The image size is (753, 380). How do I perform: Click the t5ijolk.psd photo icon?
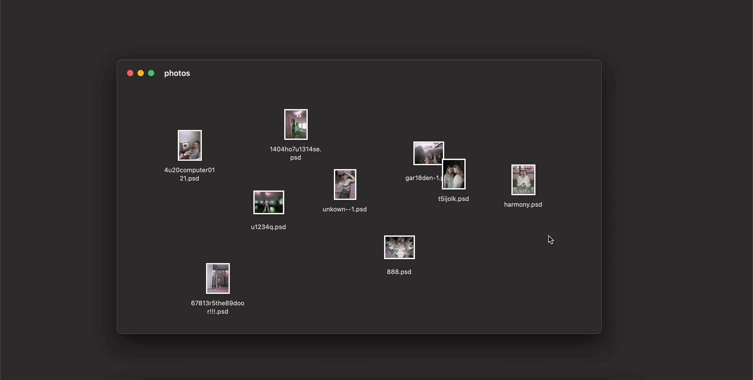pyautogui.click(x=454, y=174)
